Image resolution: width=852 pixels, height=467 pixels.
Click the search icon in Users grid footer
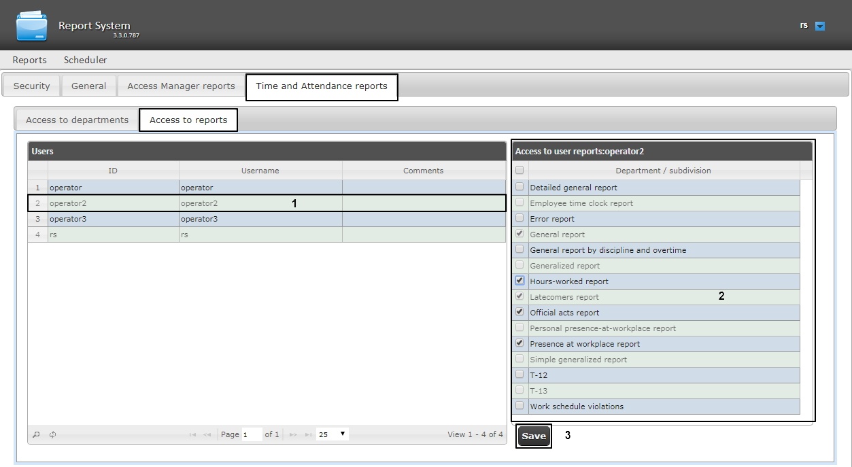tap(37, 435)
